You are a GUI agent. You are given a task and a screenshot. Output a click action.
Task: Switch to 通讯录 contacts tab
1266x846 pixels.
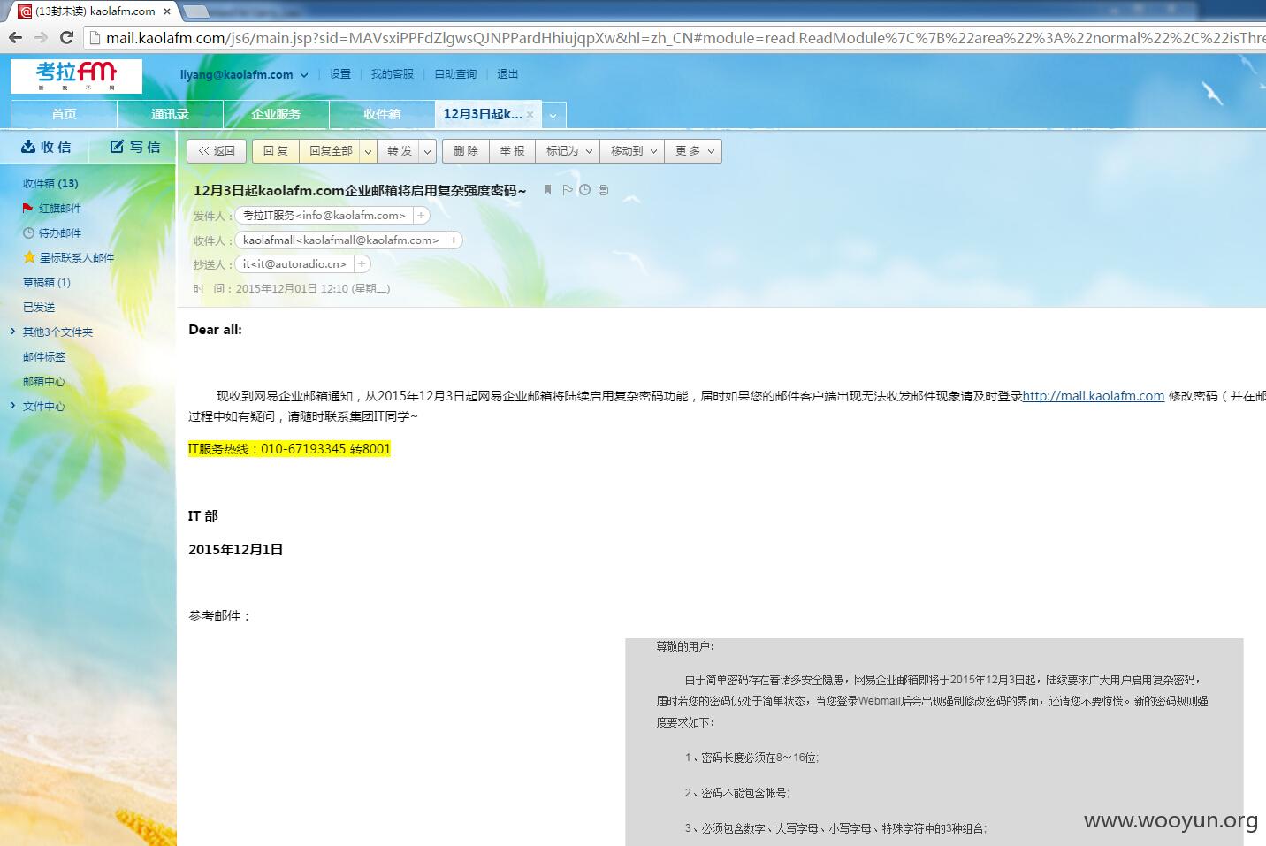click(170, 114)
